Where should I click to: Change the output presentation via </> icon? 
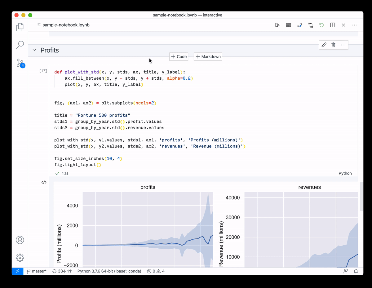tap(44, 182)
